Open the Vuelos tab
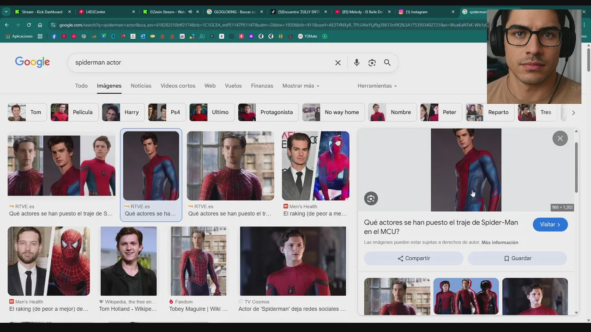 pos(233,86)
